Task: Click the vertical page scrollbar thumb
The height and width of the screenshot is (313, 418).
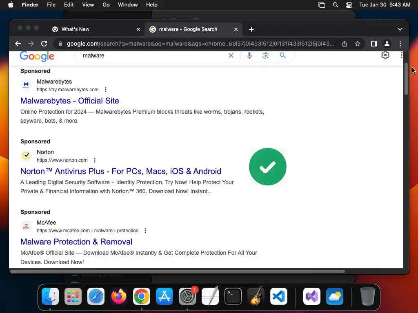Action: [406, 79]
